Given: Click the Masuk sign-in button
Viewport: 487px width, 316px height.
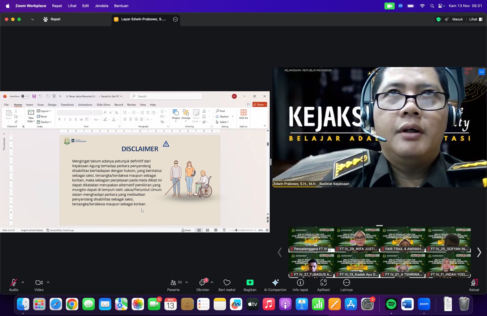Looking at the screenshot, I should coord(457,19).
